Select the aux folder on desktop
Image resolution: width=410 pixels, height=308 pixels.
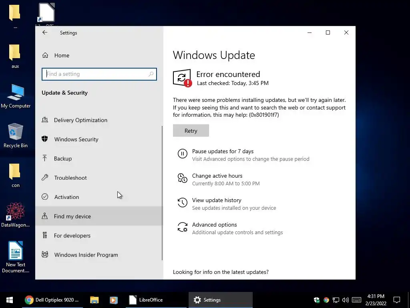15,56
